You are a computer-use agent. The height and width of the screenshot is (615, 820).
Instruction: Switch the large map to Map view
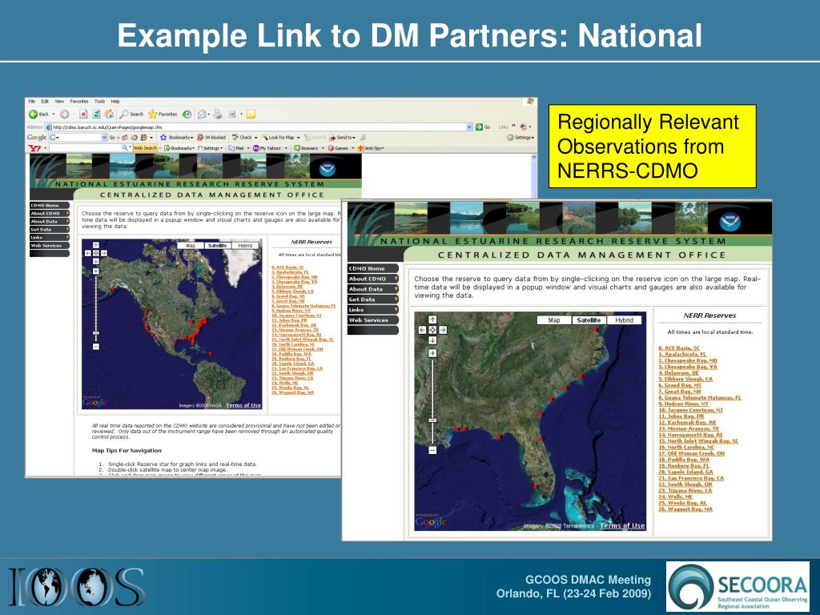pyautogui.click(x=554, y=320)
